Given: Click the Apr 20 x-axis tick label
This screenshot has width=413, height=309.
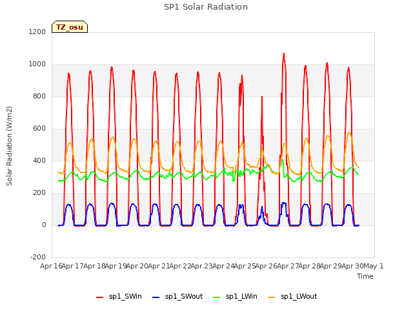Looking at the screenshot, I should click(137, 266).
